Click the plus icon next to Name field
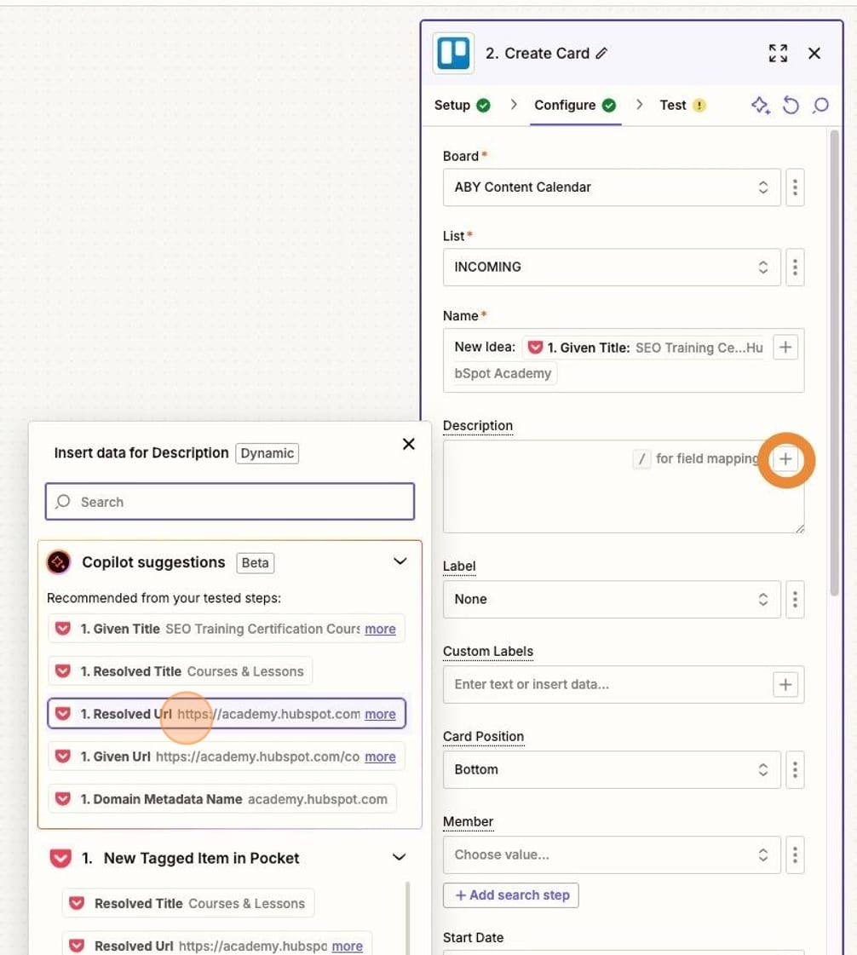Image resolution: width=857 pixels, height=955 pixels. [x=785, y=347]
